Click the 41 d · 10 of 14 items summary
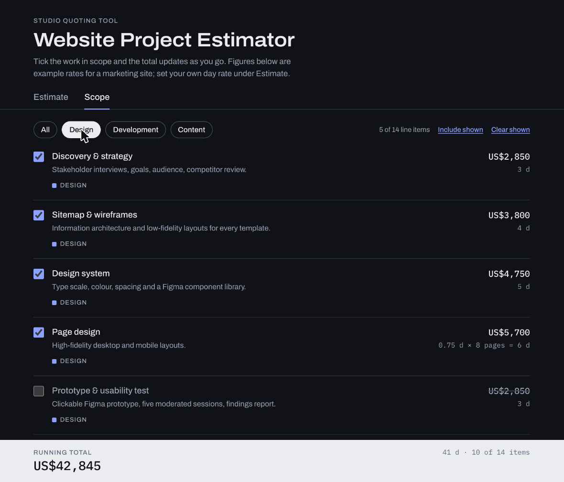This screenshot has height=482, width=564. tap(486, 452)
